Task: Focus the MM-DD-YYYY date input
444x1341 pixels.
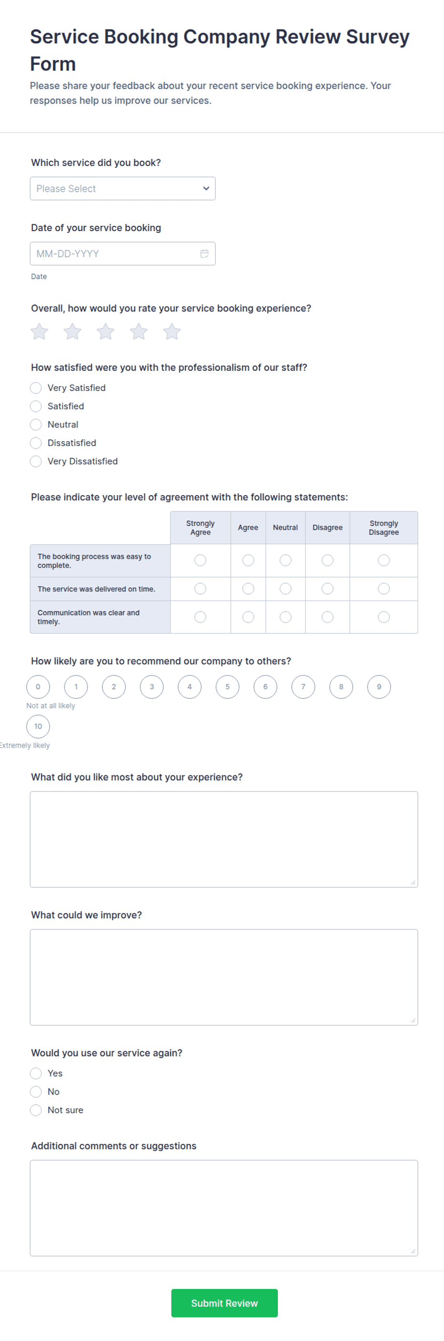Action: (x=123, y=253)
